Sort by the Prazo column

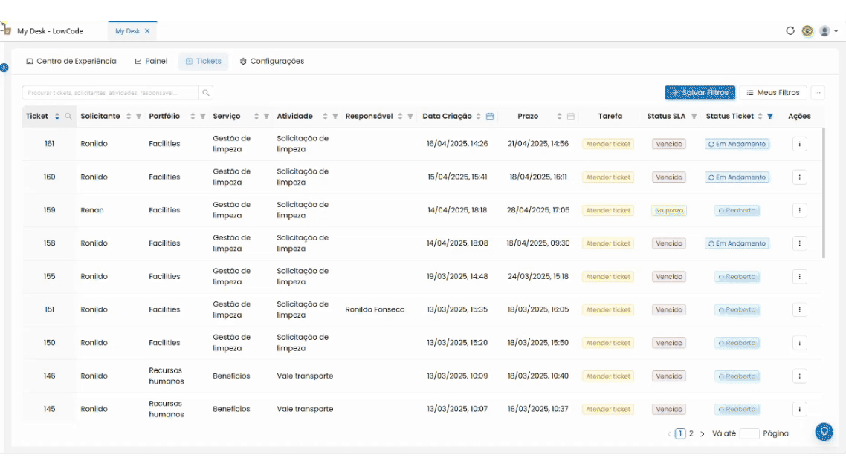click(560, 117)
